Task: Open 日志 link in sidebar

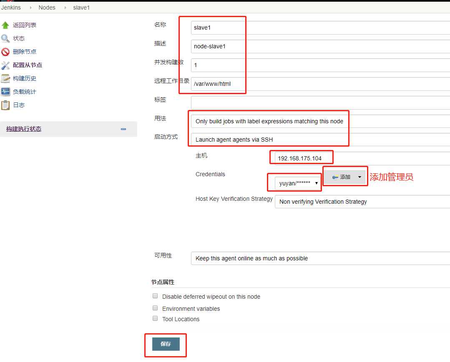Action: click(x=19, y=105)
